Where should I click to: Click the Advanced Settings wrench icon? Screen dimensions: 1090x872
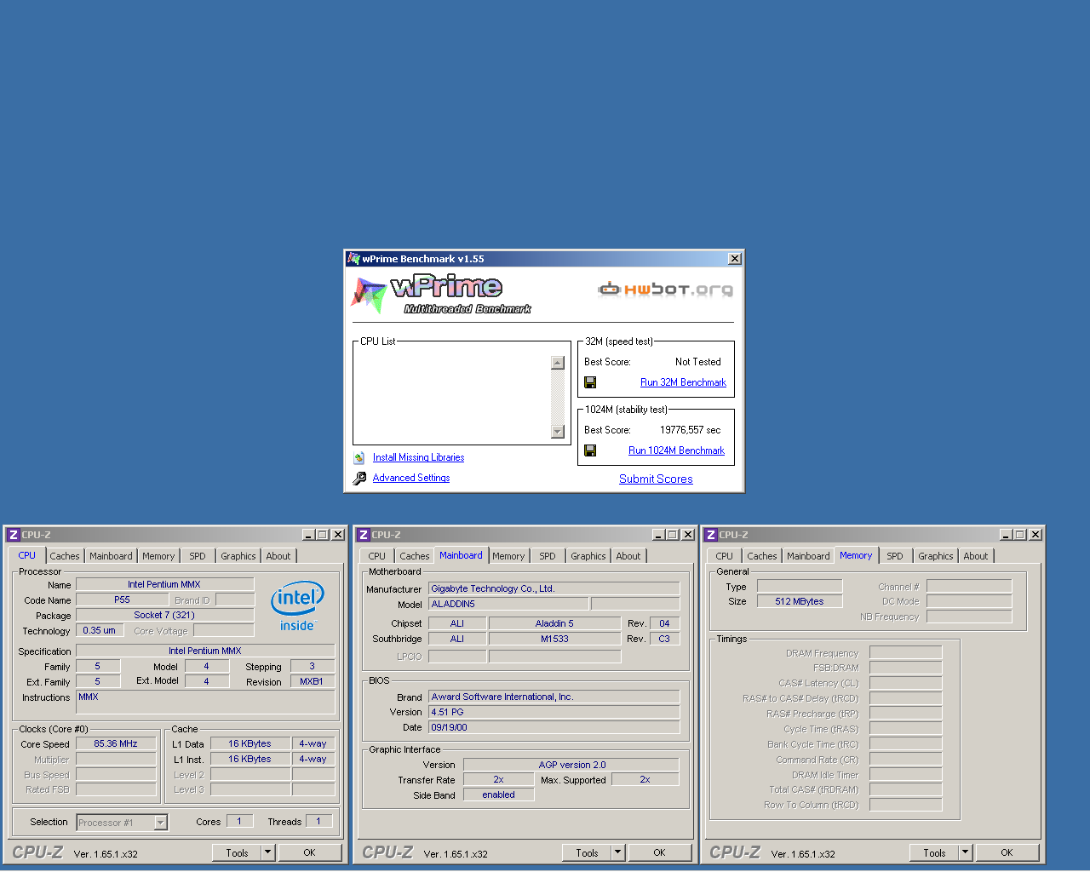click(x=359, y=478)
